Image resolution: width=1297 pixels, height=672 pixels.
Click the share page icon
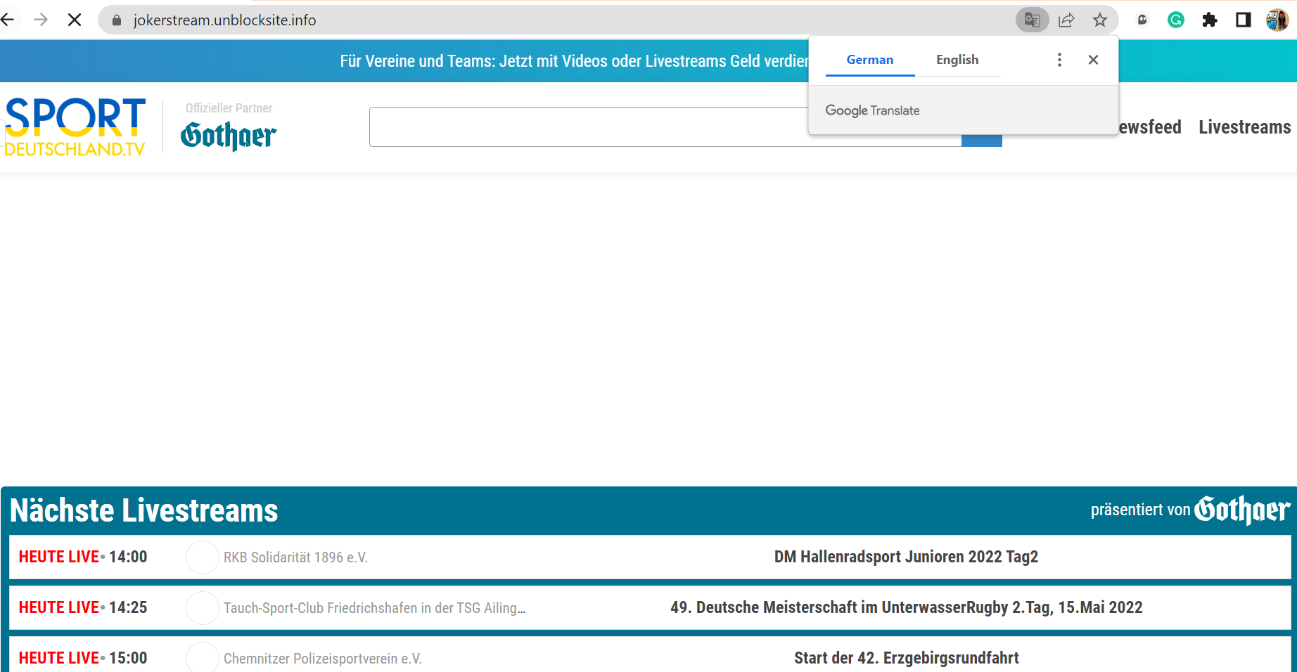[x=1066, y=20]
